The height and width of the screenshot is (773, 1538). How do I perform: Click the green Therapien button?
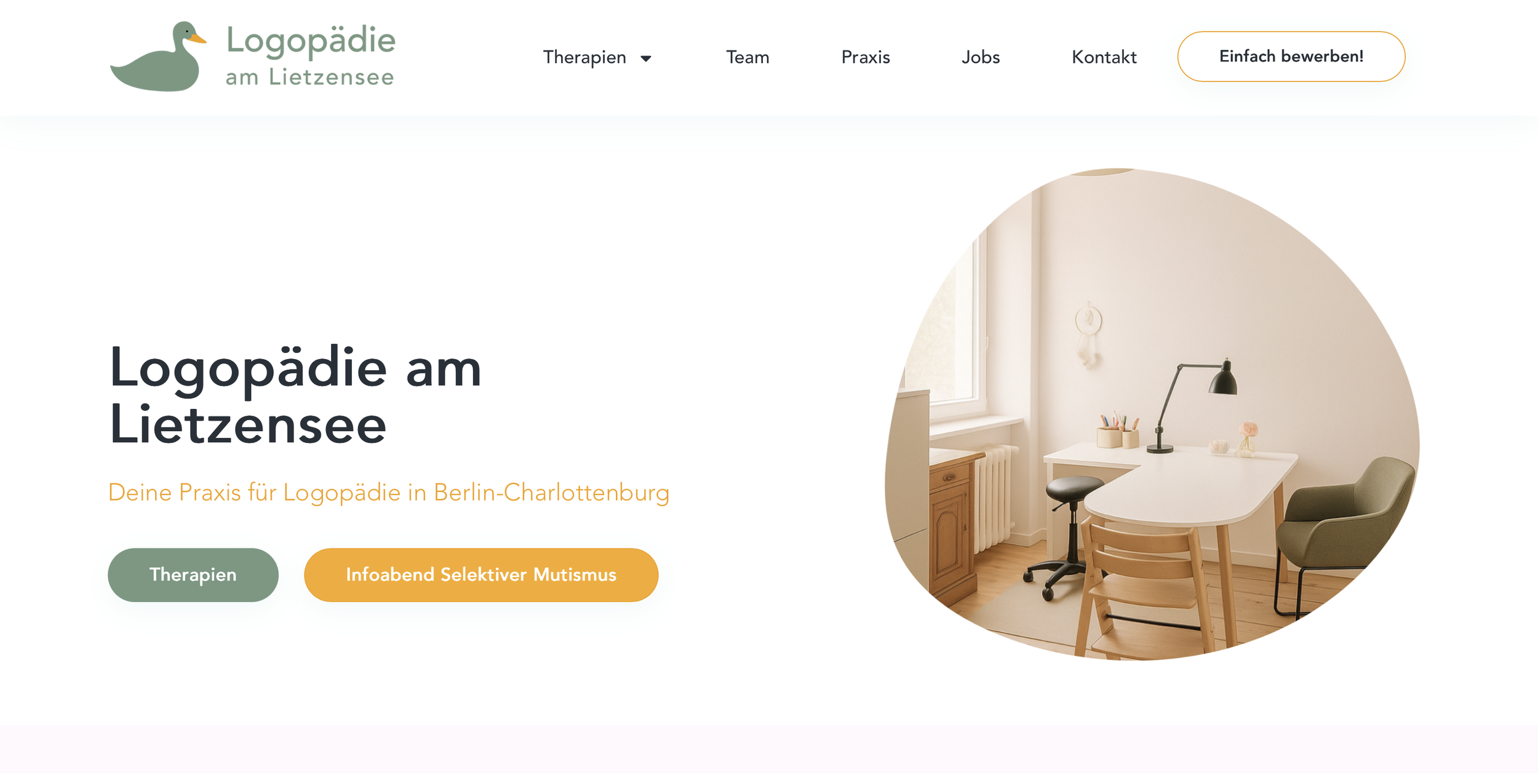coord(193,574)
